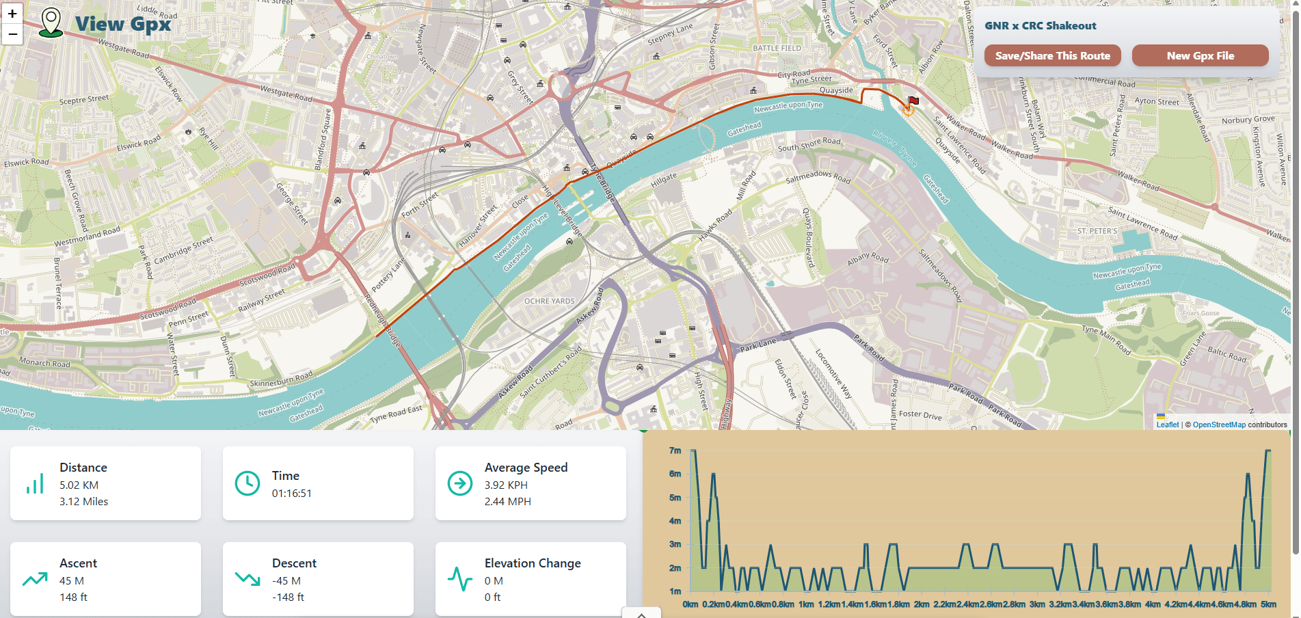Screen dimensions: 1301x618
Task: Click the red finish flag marker on map
Action: [913, 101]
